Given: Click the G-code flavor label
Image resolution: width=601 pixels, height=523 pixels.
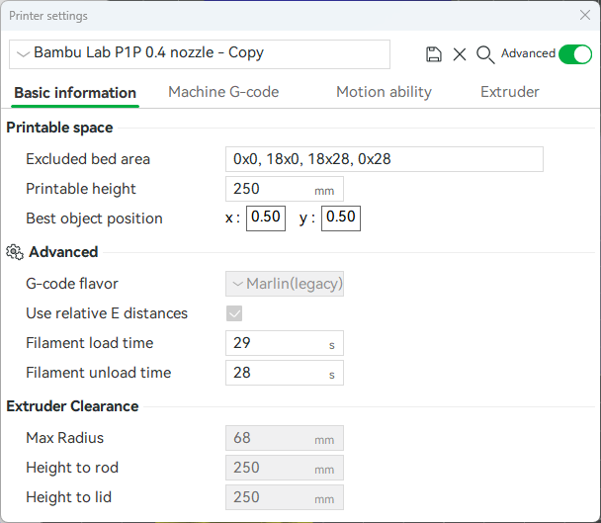Looking at the screenshot, I should click(72, 284).
